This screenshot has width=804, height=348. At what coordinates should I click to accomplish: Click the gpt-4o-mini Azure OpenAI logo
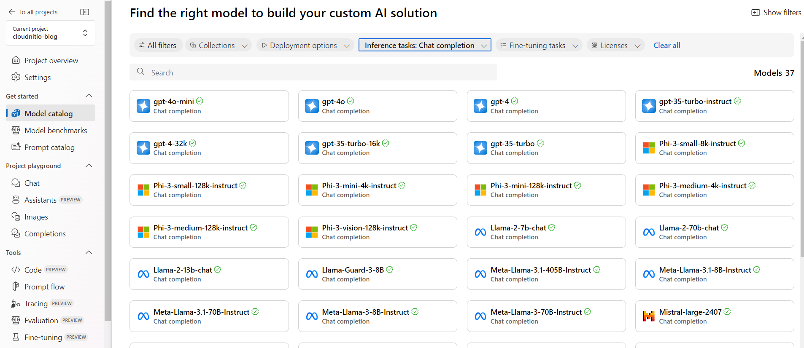143,106
